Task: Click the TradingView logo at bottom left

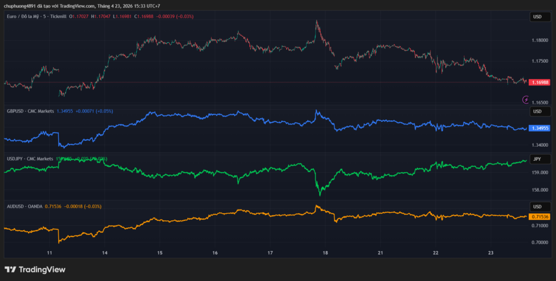Action: [35, 269]
